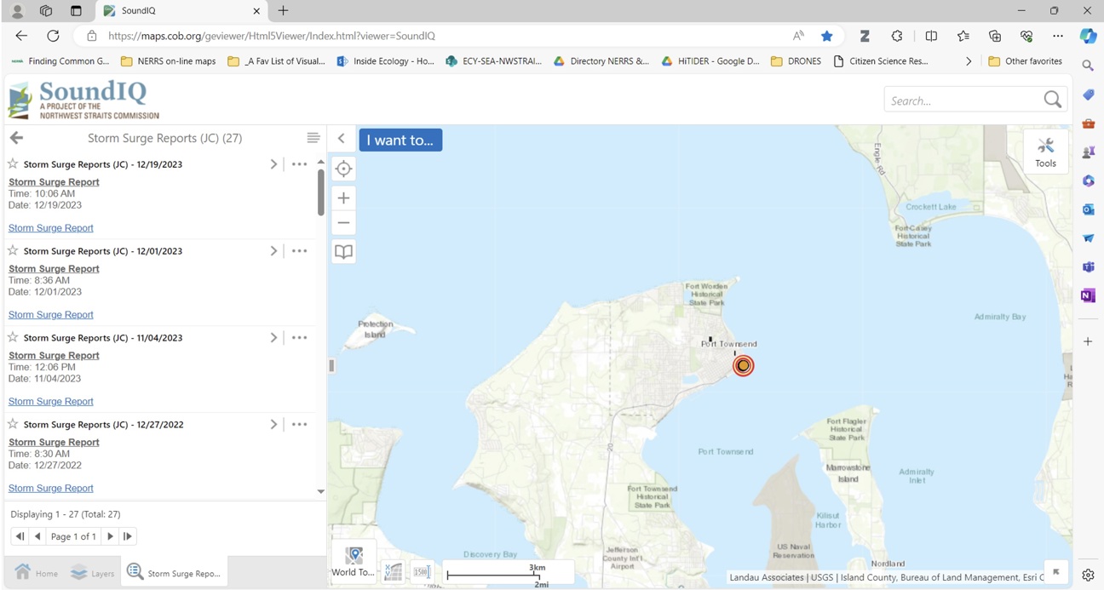Click the results list vertical scrollbar

pos(320,192)
